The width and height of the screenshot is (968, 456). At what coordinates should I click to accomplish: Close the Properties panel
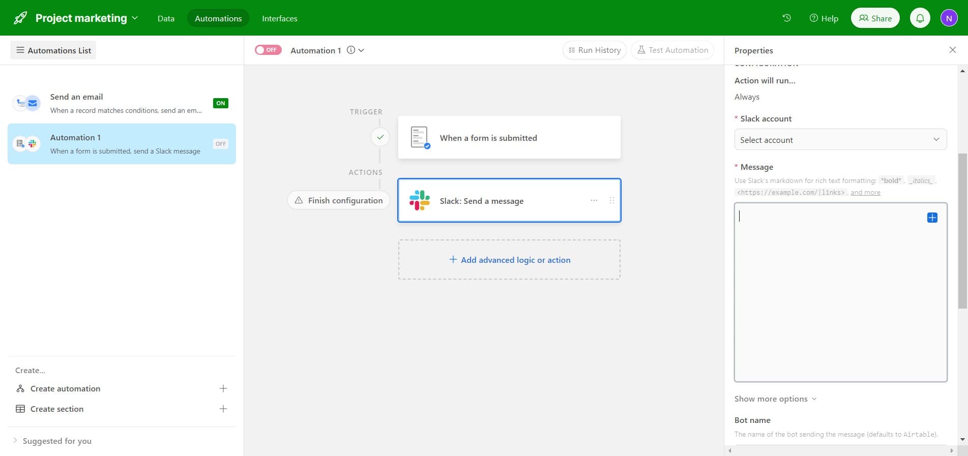click(x=952, y=50)
